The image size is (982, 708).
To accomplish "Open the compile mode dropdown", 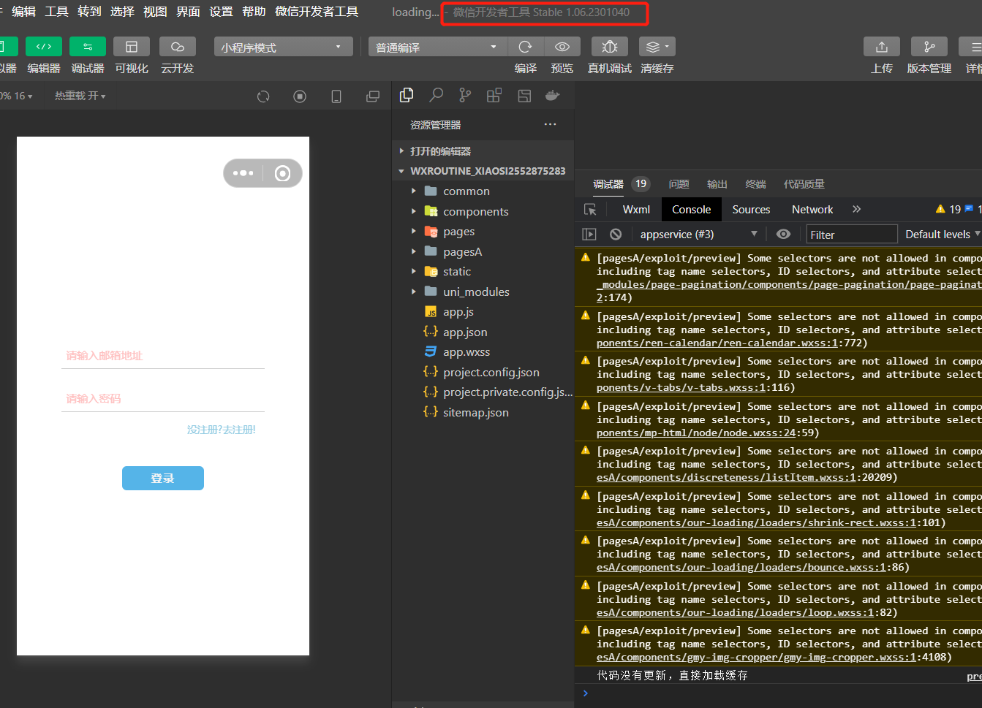I will pos(437,47).
